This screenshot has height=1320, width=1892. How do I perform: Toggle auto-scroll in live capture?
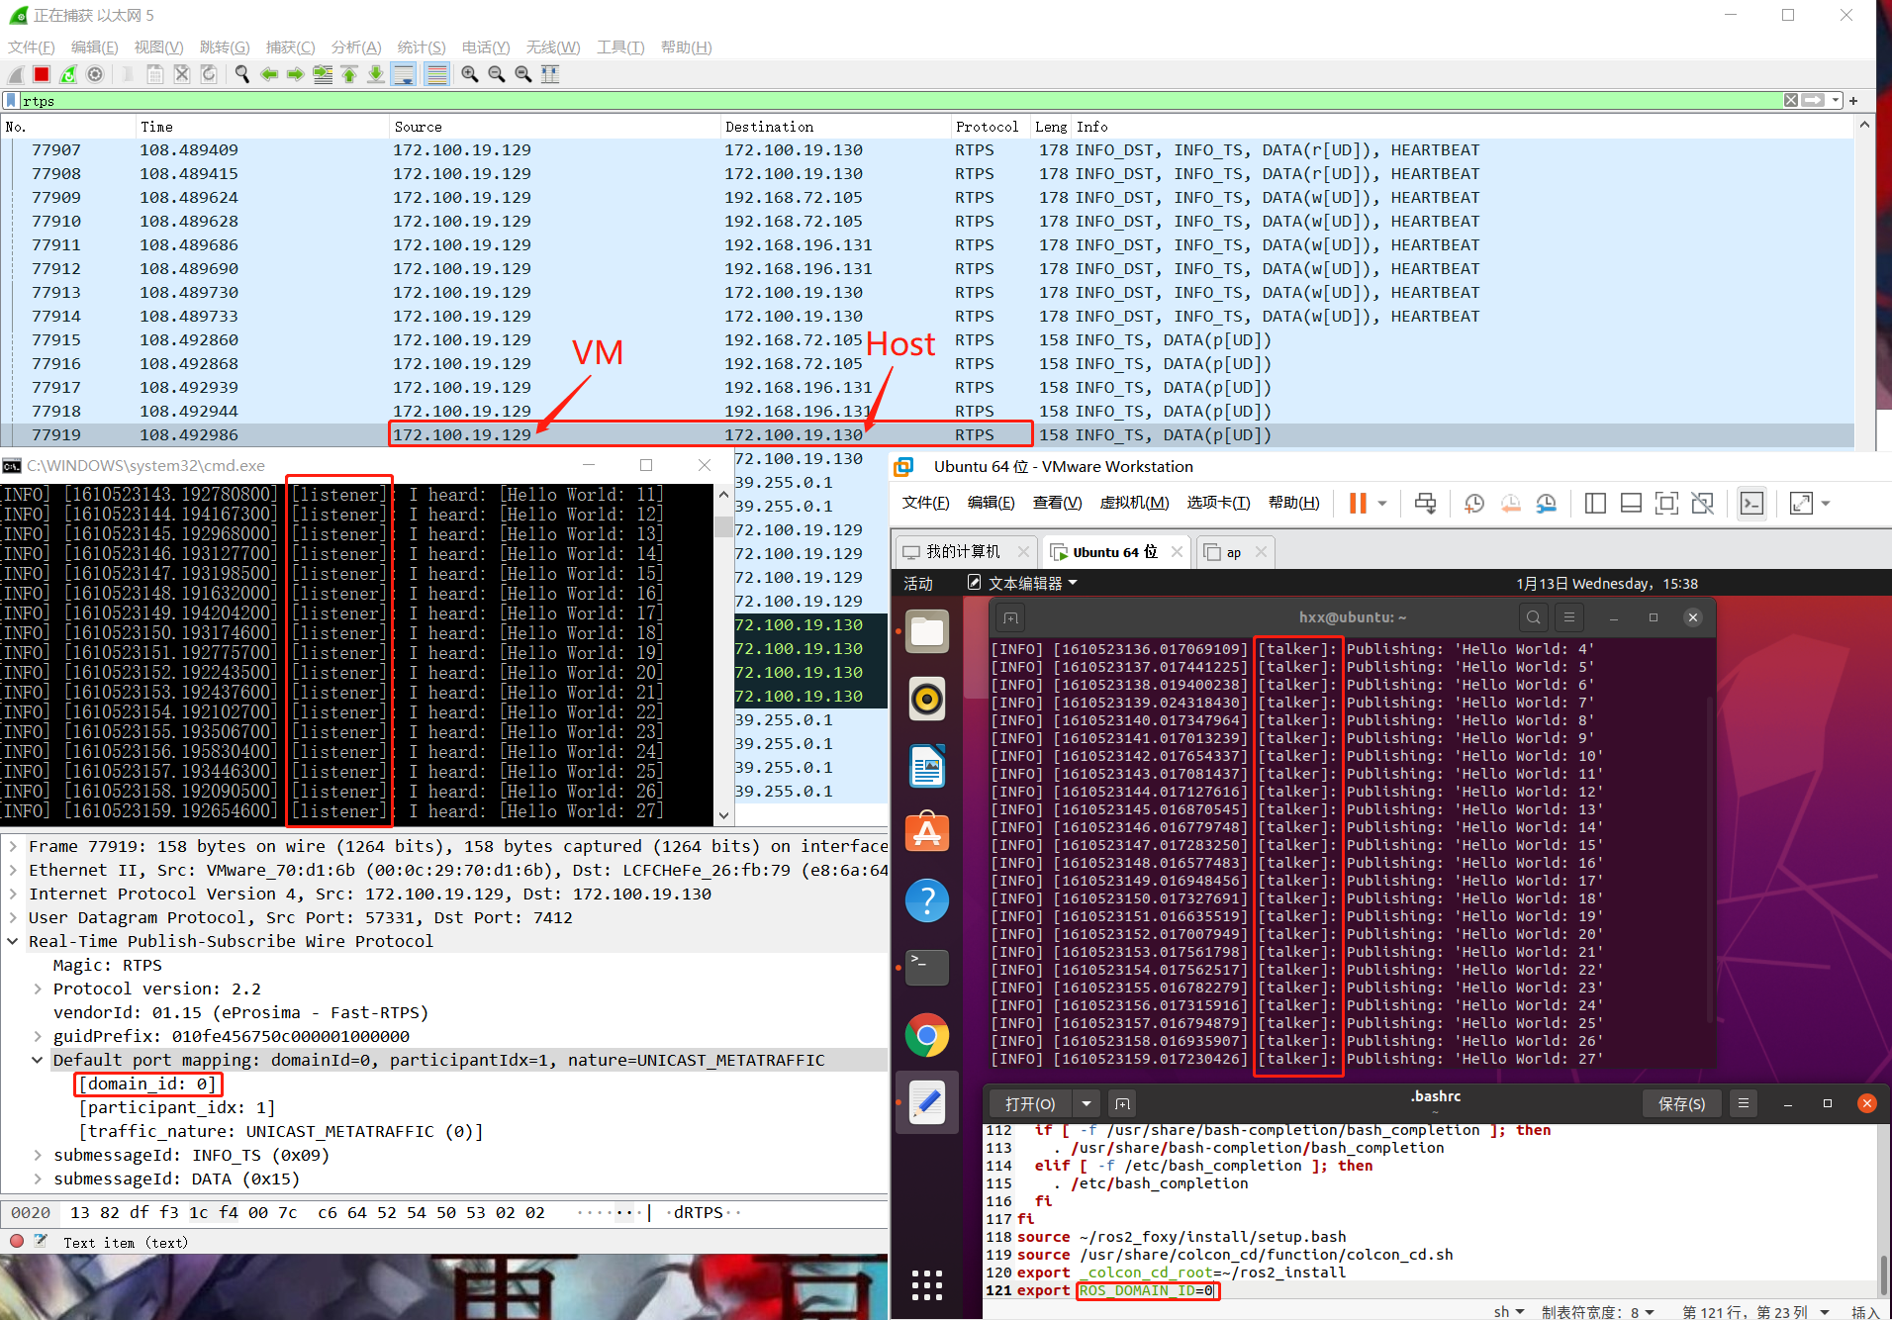[404, 73]
